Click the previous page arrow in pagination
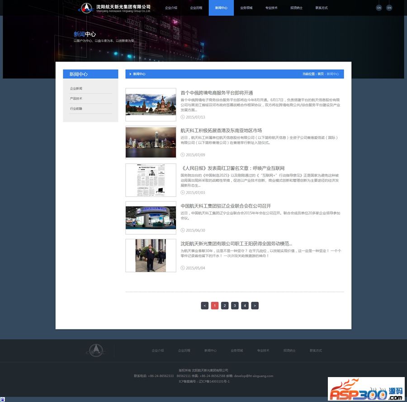Screen dimensions: 407x402 coord(205,305)
